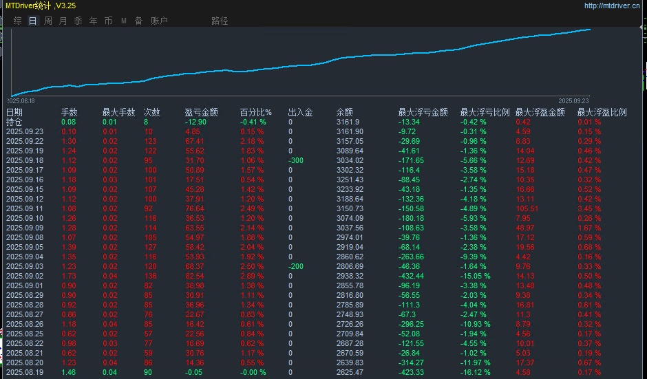Select the 2025.09.11 date row
Screen dimensions: 647x379
click(25, 208)
